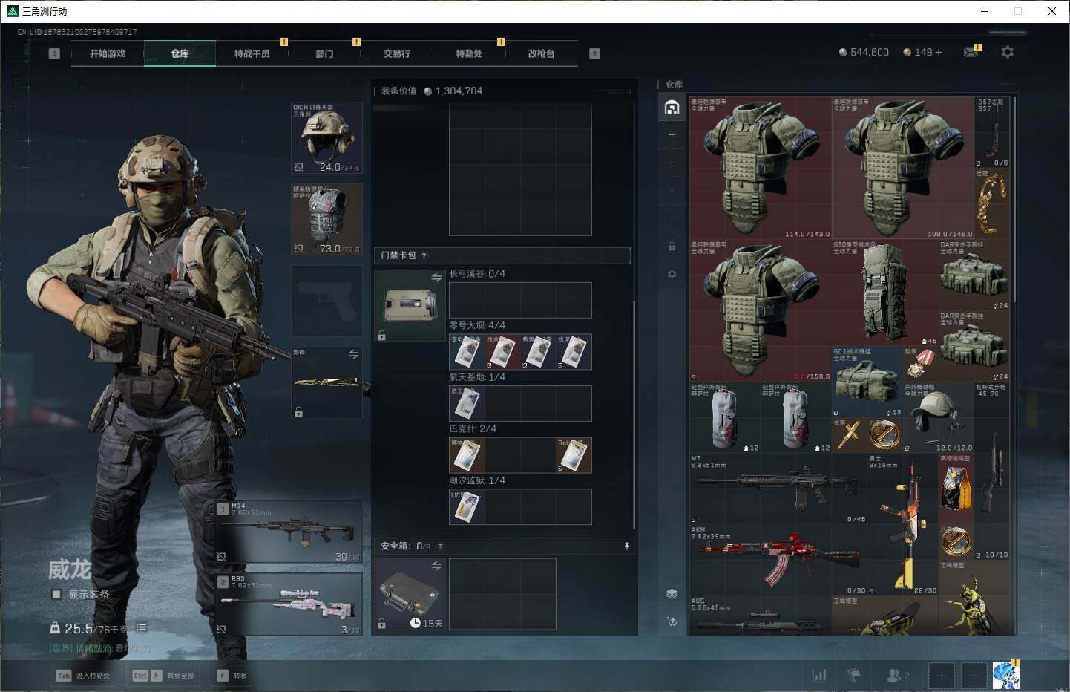Go to the 开始游戏 tab
1070x692 pixels.
tap(108, 53)
